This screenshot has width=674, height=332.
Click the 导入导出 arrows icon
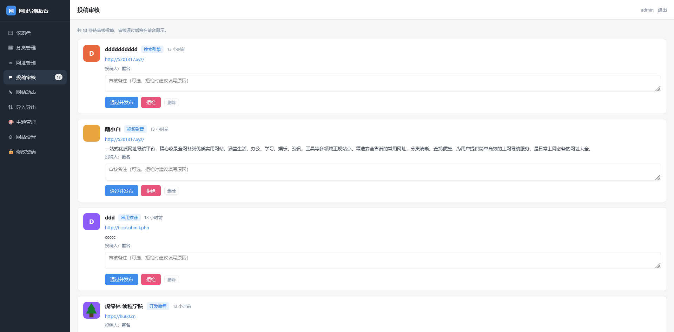[11, 107]
